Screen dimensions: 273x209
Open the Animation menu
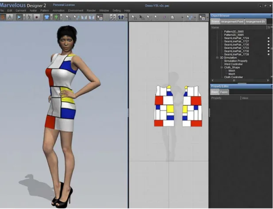(x=58, y=11)
